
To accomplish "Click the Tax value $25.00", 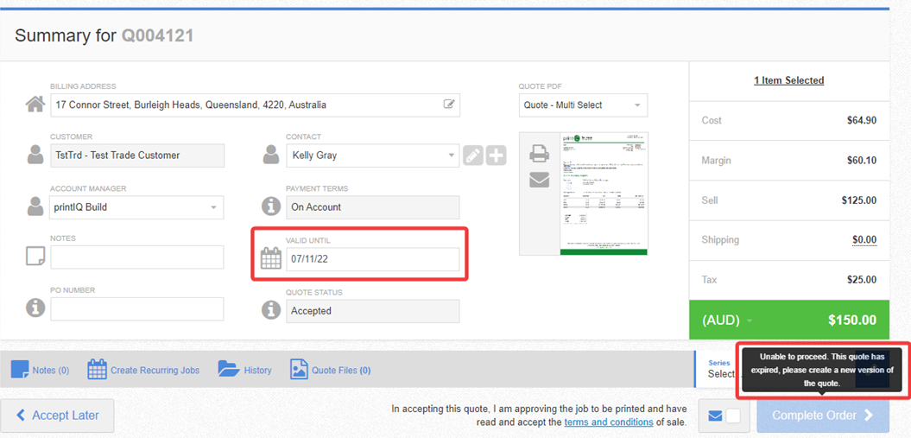I will (862, 279).
